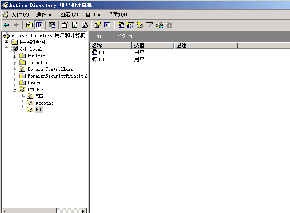Open the Help toolbar icon
This screenshot has width=290, height=213.
pos(98,25)
